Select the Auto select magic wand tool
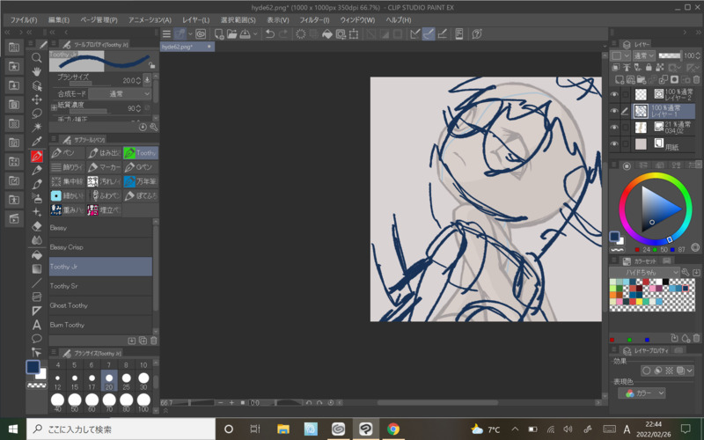The height and width of the screenshot is (440, 704). (x=37, y=128)
